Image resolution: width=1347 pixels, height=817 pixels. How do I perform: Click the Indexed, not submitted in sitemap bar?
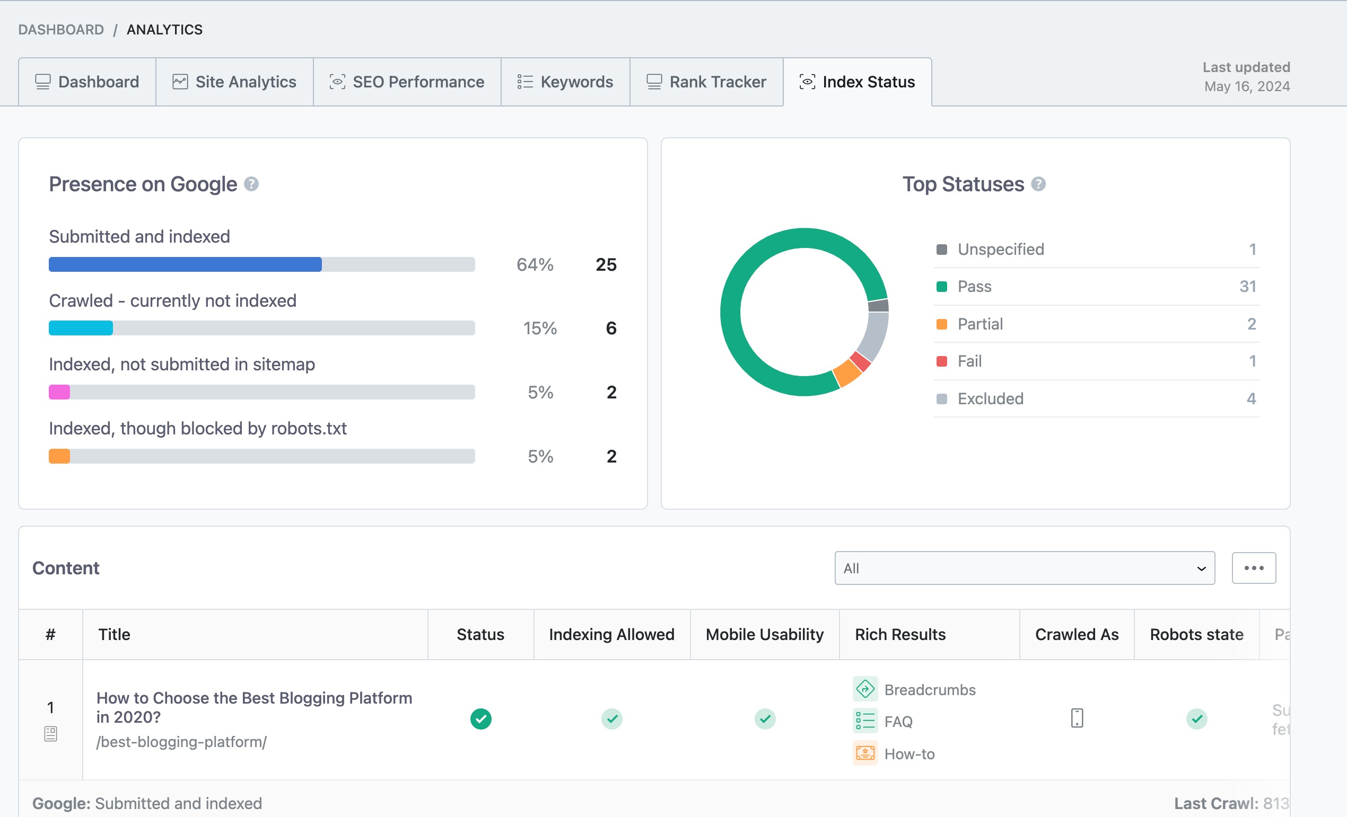point(262,392)
